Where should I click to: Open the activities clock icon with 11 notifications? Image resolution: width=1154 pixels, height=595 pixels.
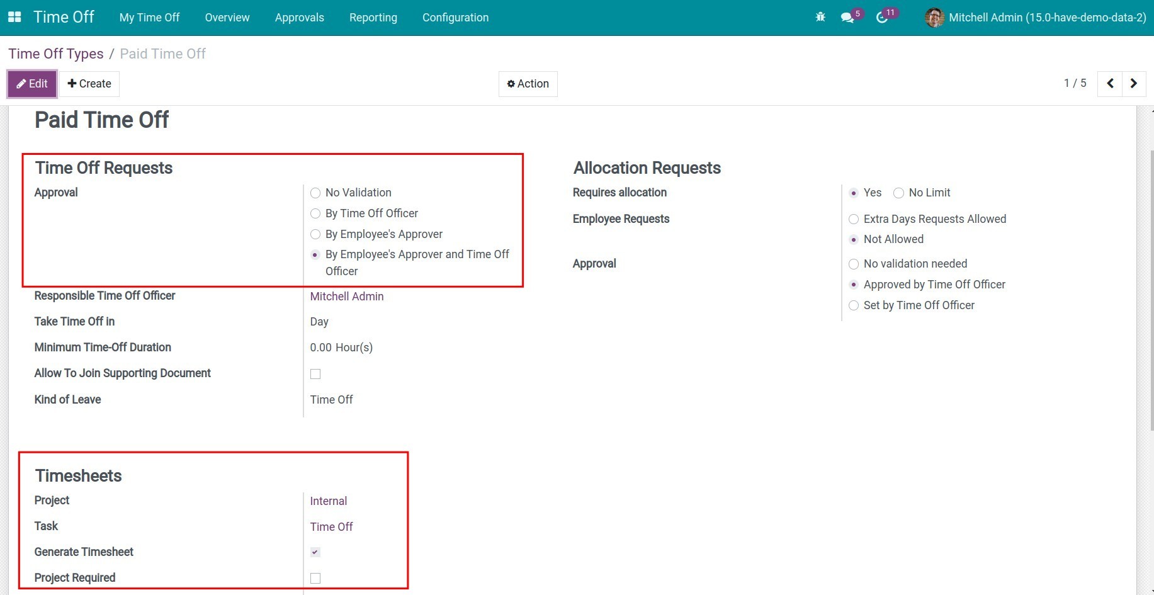[882, 18]
